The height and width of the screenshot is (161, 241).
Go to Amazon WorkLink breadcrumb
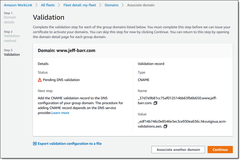[x=18, y=5]
